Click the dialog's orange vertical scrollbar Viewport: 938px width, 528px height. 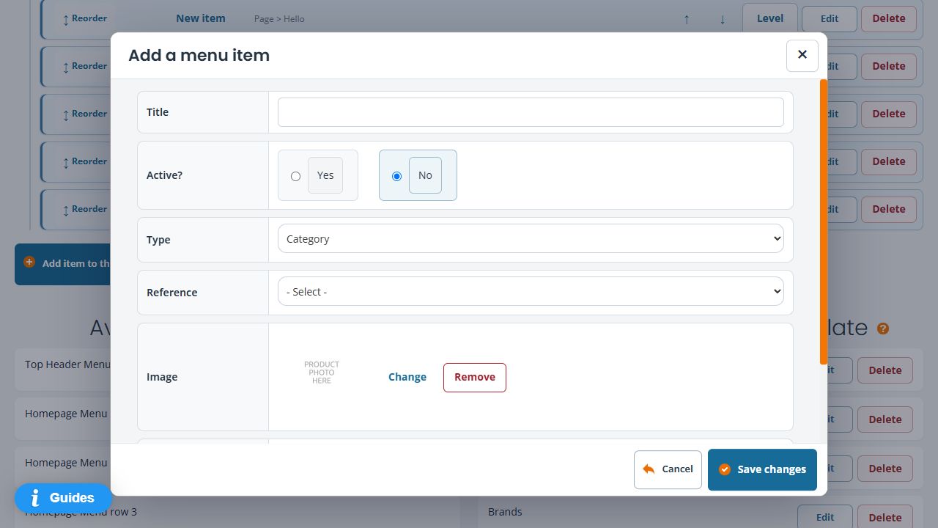point(824,221)
